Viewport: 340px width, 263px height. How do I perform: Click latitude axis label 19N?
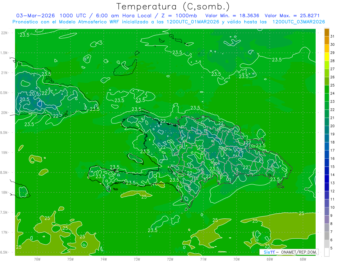coord(5,152)
